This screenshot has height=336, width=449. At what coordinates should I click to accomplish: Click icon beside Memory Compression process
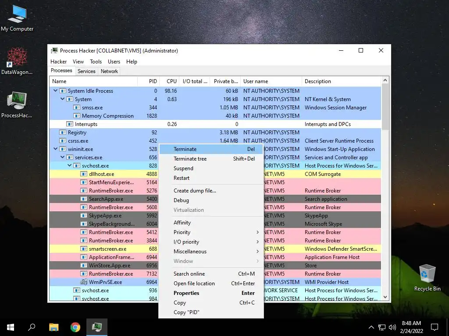[x=77, y=115]
